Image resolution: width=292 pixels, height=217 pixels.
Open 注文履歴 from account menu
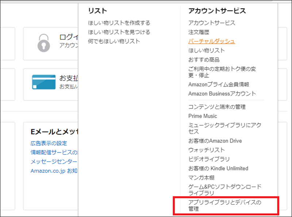pos(199,32)
